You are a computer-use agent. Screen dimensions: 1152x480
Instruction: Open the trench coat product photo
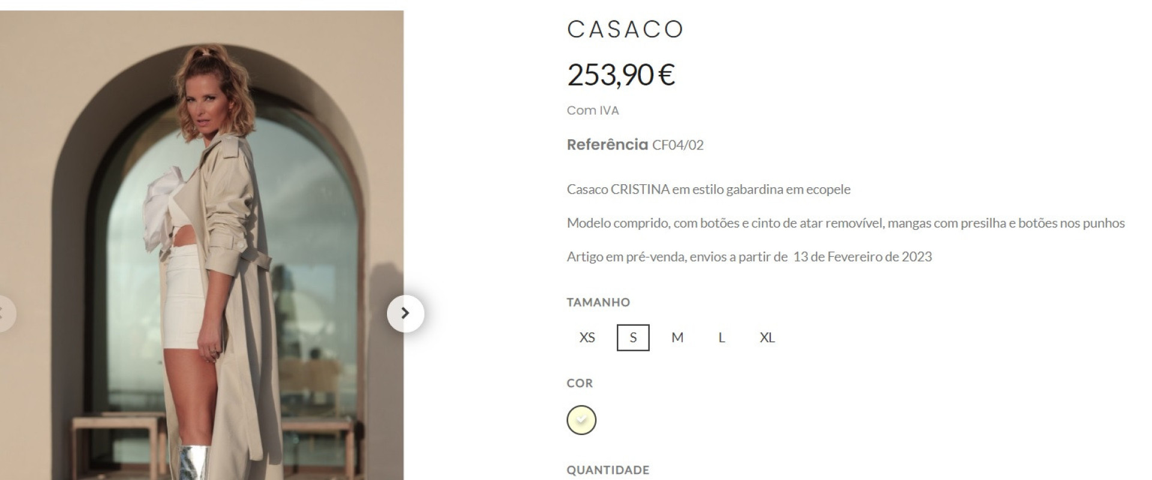point(202,245)
